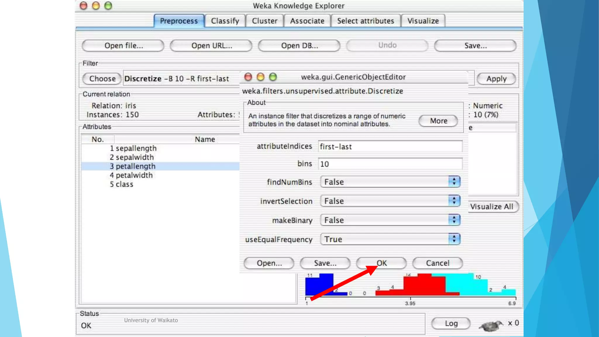Change the useEqualFrequency True dropdown
The image size is (599, 337).
[x=390, y=239]
